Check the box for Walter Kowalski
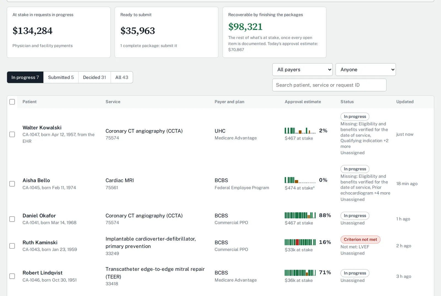Image resolution: width=441 pixels, height=296 pixels. pos(12,134)
